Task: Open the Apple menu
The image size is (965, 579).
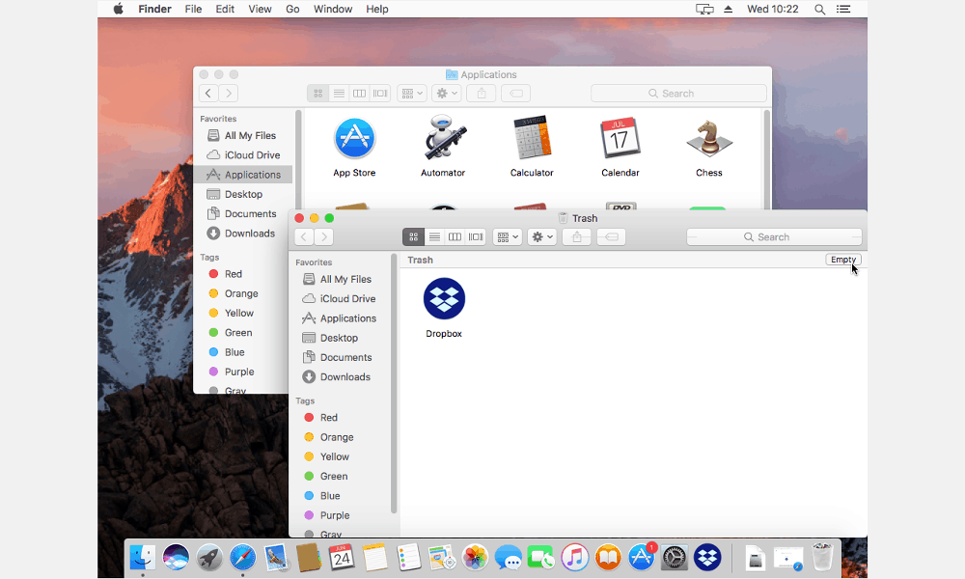Action: (x=118, y=9)
